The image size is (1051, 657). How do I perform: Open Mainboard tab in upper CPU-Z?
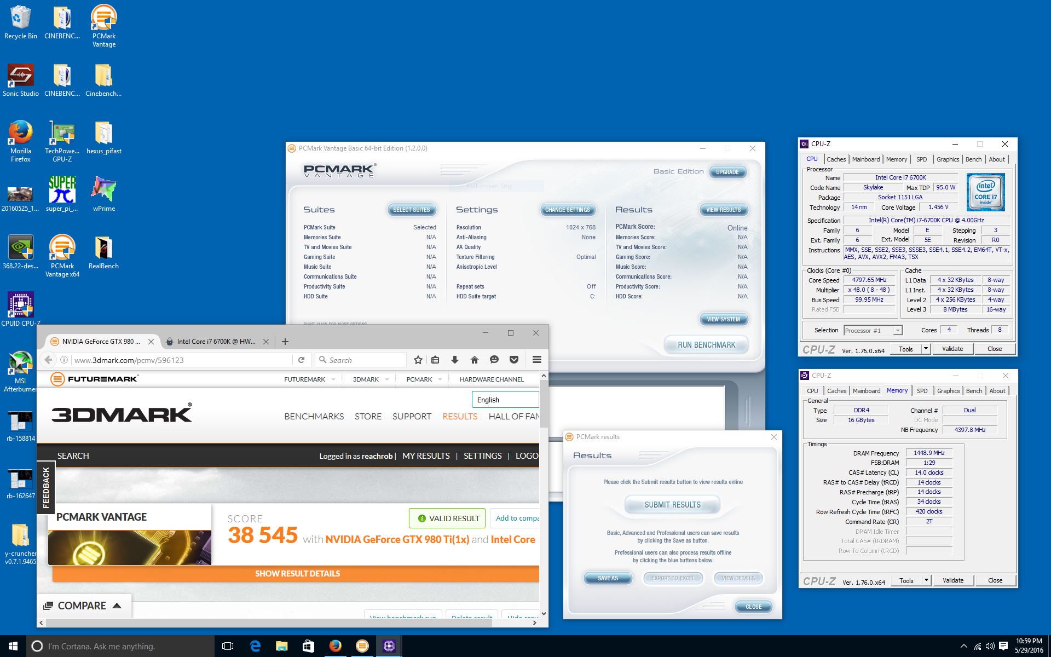point(866,159)
